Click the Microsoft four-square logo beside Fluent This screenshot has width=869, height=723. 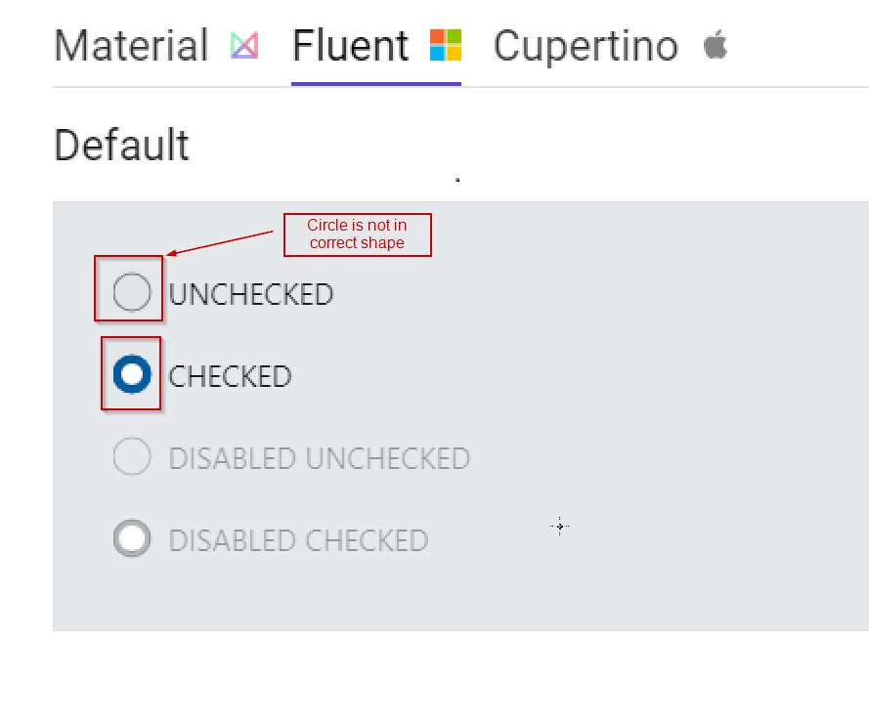click(x=446, y=45)
